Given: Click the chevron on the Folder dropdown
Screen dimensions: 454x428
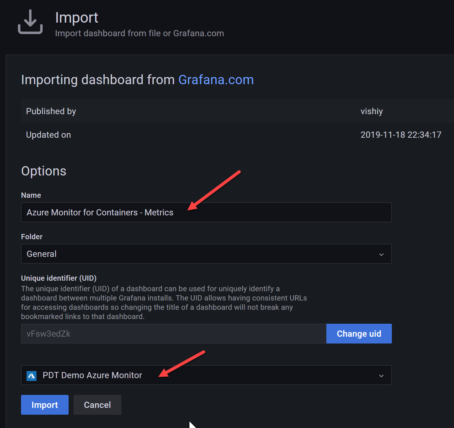Looking at the screenshot, I should 381,254.
